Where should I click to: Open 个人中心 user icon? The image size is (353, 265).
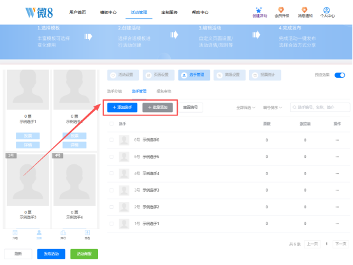click(x=327, y=10)
